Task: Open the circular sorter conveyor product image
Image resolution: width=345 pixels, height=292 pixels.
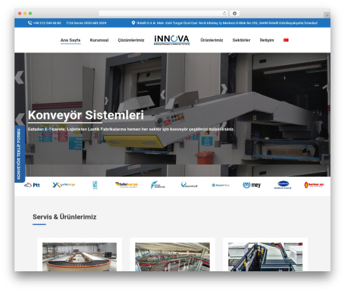Action: [x=79, y=257]
